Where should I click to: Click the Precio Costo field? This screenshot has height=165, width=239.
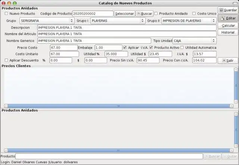click(64, 47)
